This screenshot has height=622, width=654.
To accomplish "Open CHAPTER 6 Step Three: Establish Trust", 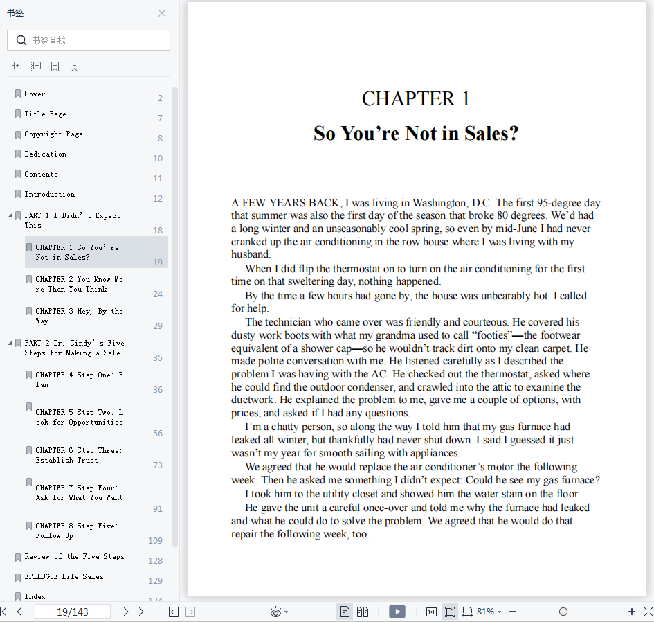I will (79, 455).
